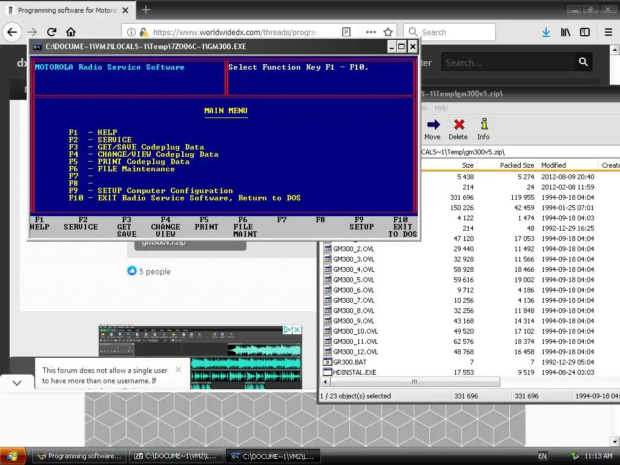
Task: Open the Firefox hamburger menu
Action: [608, 32]
